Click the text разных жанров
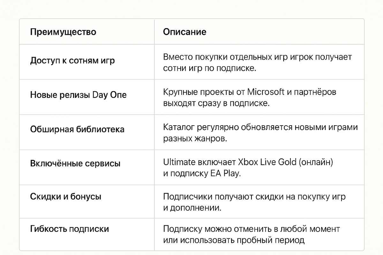The height and width of the screenshot is (255, 383). click(x=195, y=139)
